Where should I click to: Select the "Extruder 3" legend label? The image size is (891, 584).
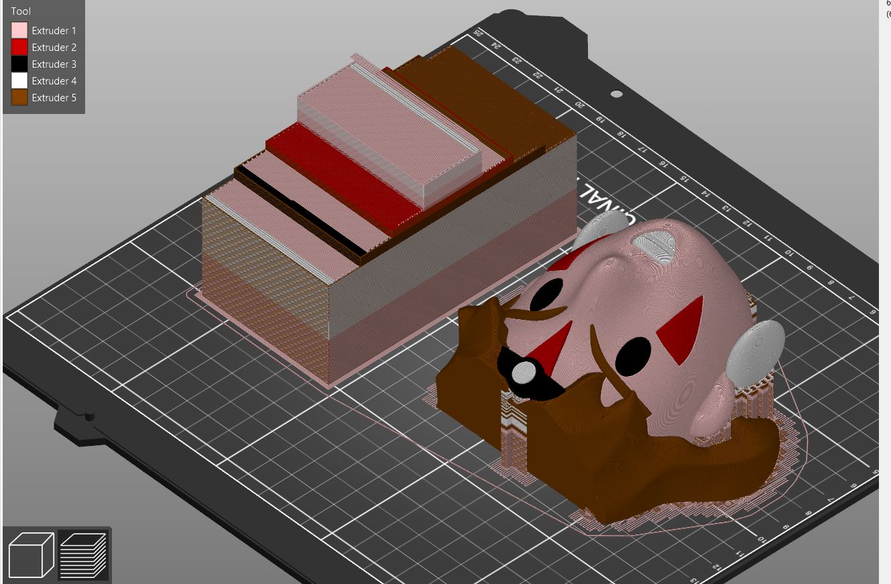(54, 64)
